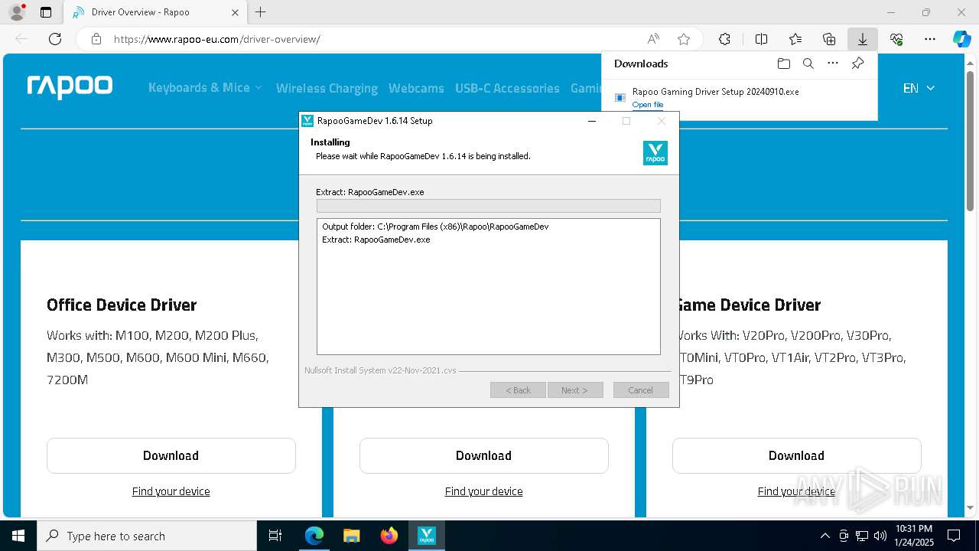Click the middle card Download button
Image resolution: width=979 pixels, height=551 pixels.
click(484, 455)
